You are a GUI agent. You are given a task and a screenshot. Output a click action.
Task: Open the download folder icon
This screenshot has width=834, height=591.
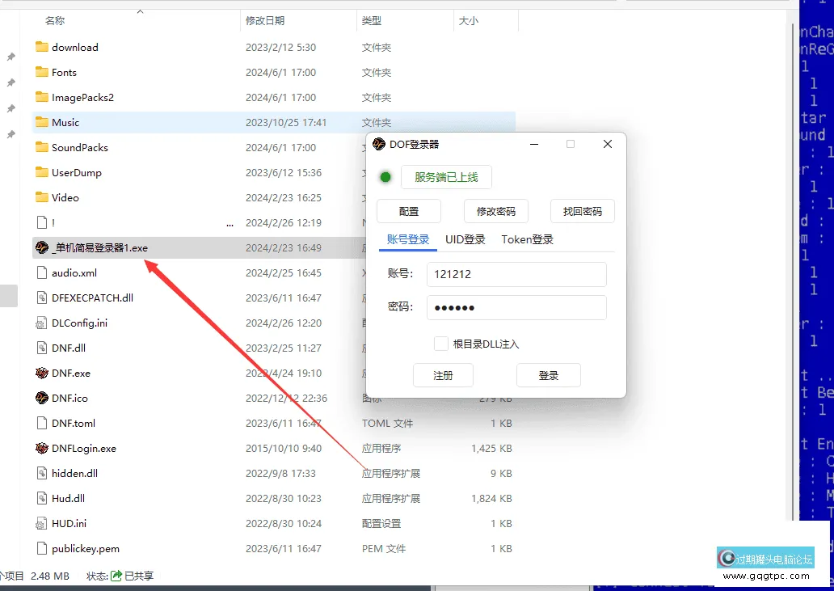point(42,47)
